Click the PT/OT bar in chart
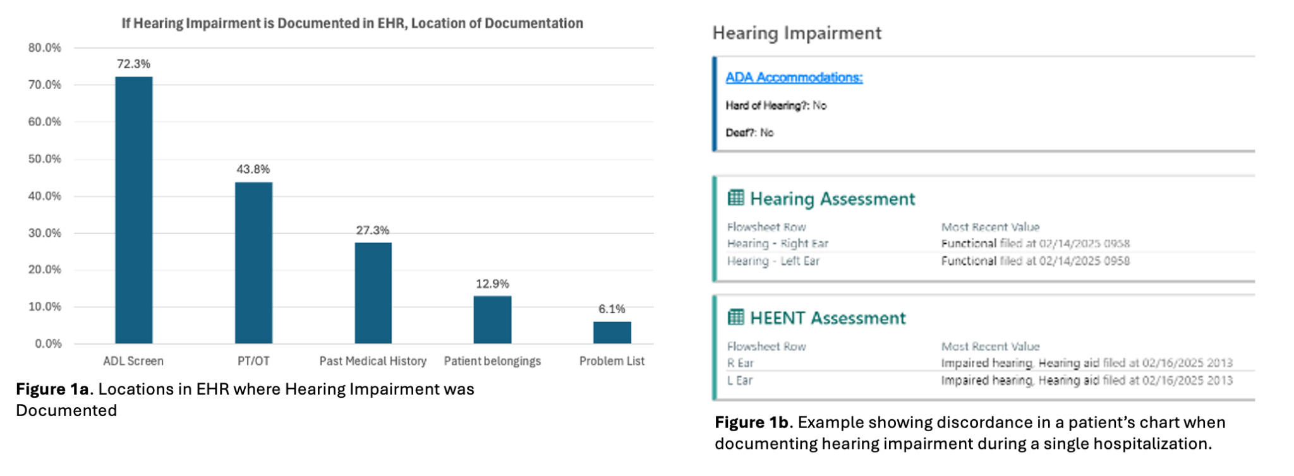The height and width of the screenshot is (476, 1294). 253,263
